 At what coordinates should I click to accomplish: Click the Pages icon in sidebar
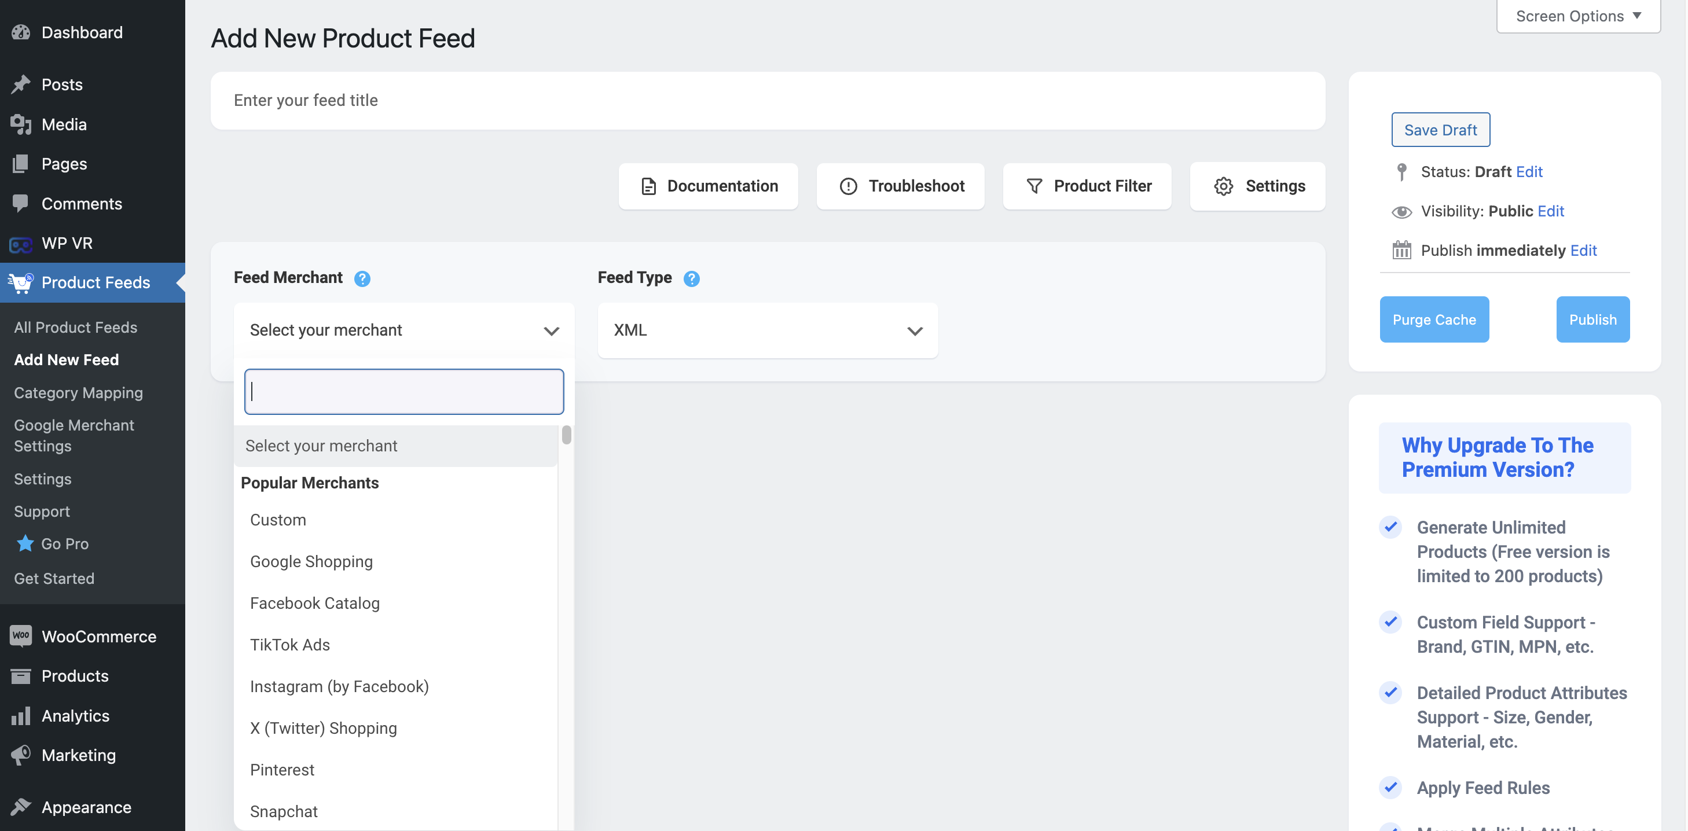[21, 164]
